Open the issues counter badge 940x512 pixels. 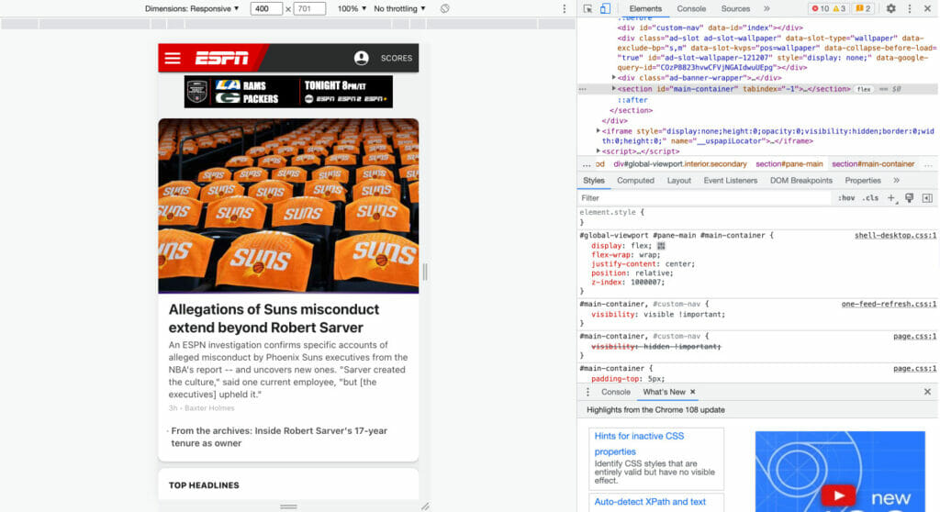point(863,8)
